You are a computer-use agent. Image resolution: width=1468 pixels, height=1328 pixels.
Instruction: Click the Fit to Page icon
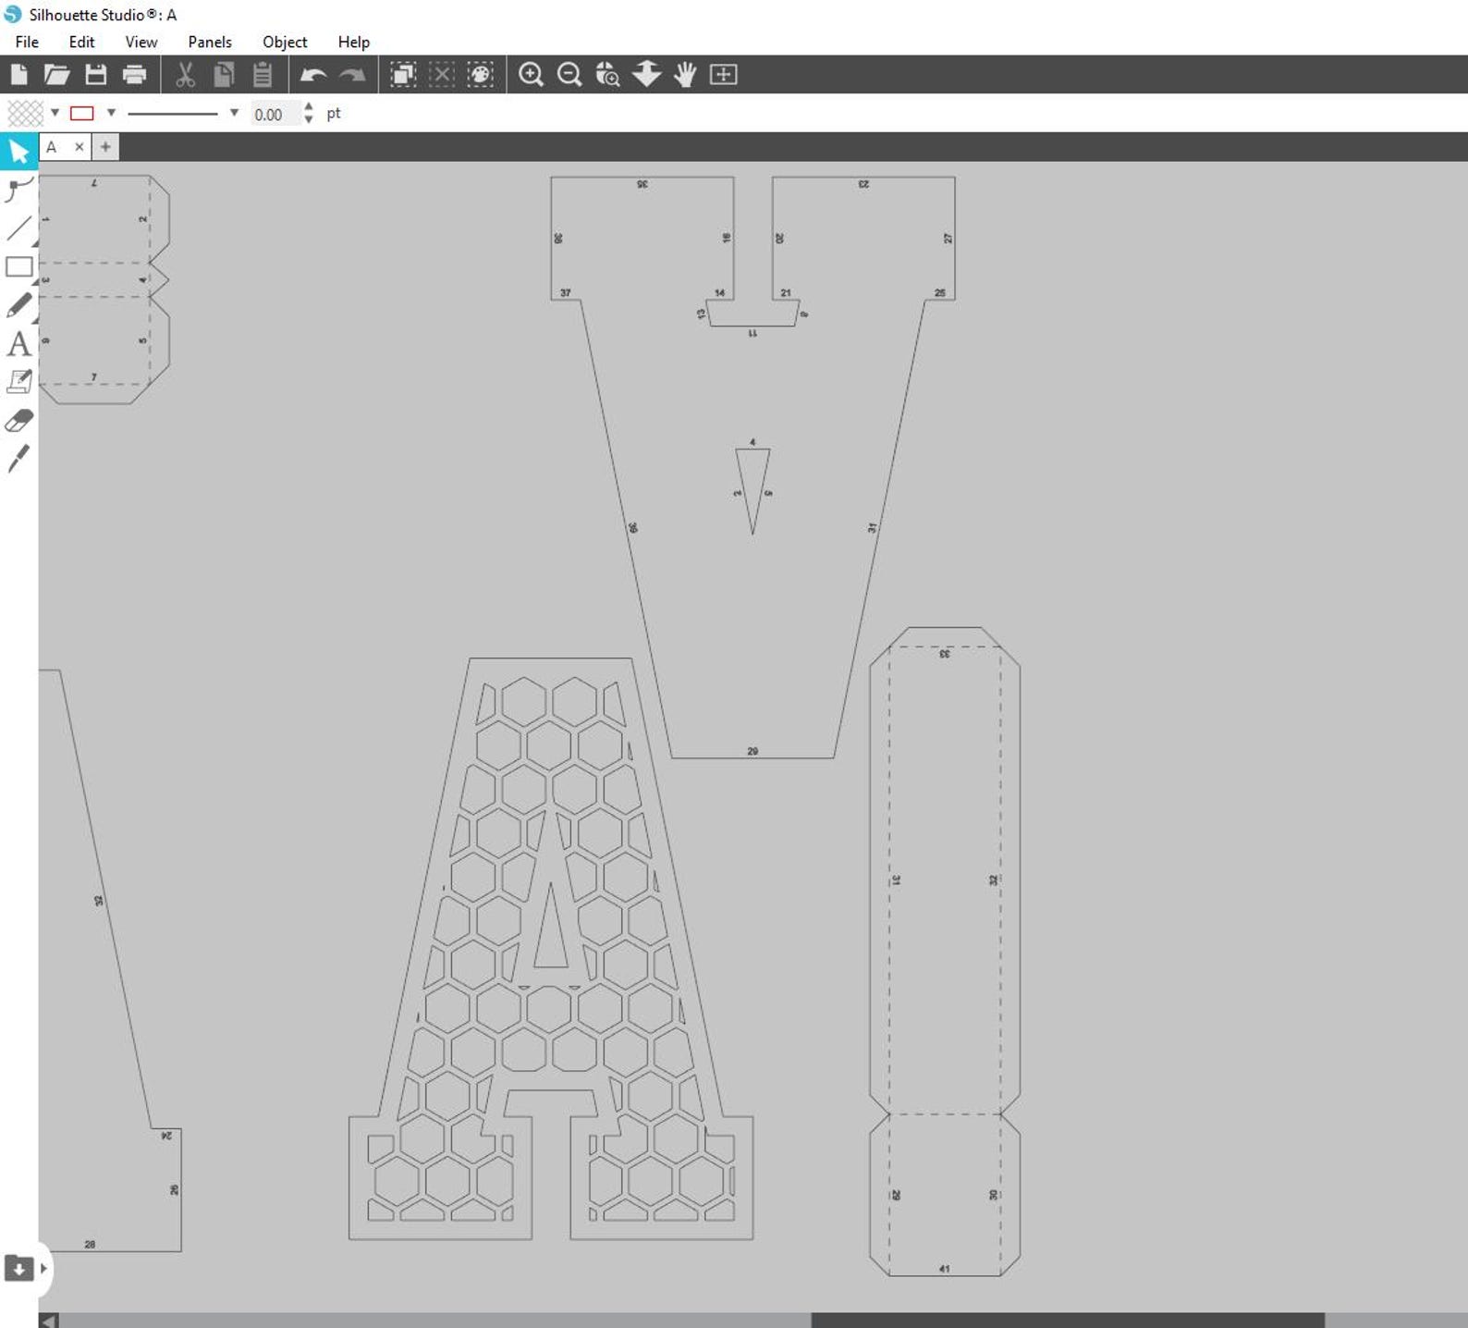(723, 74)
